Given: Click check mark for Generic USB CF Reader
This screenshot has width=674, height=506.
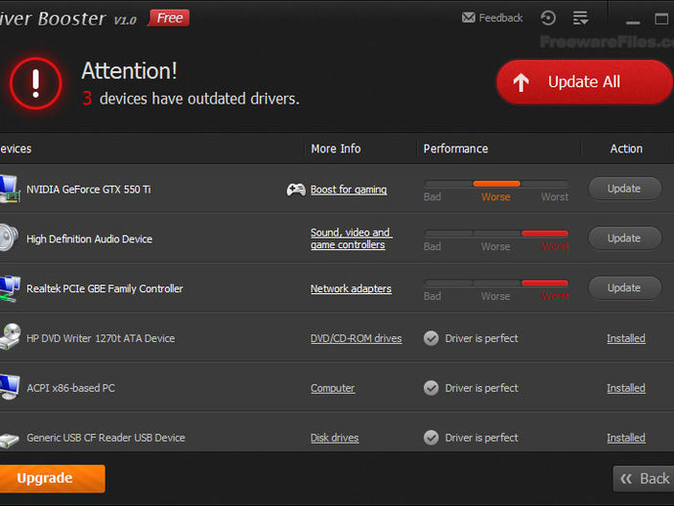Looking at the screenshot, I should [431, 438].
